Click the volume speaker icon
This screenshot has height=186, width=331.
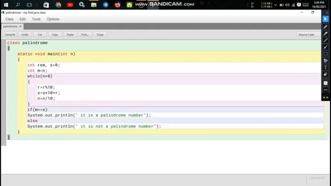(x=288, y=5)
